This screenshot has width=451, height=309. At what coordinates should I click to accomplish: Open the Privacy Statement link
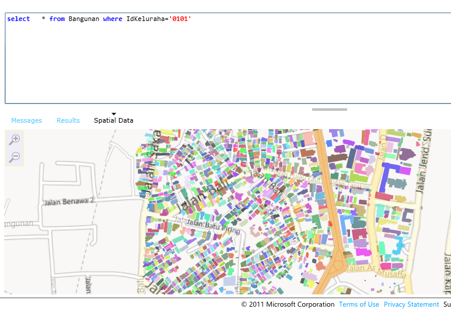tap(411, 304)
